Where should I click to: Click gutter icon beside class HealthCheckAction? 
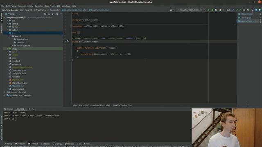point(68,41)
